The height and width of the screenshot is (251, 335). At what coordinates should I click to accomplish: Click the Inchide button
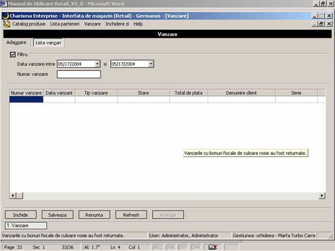tap(21, 215)
